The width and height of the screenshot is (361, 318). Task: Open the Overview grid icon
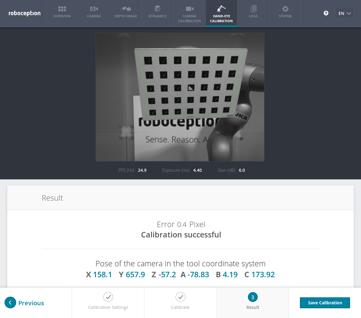62,9
